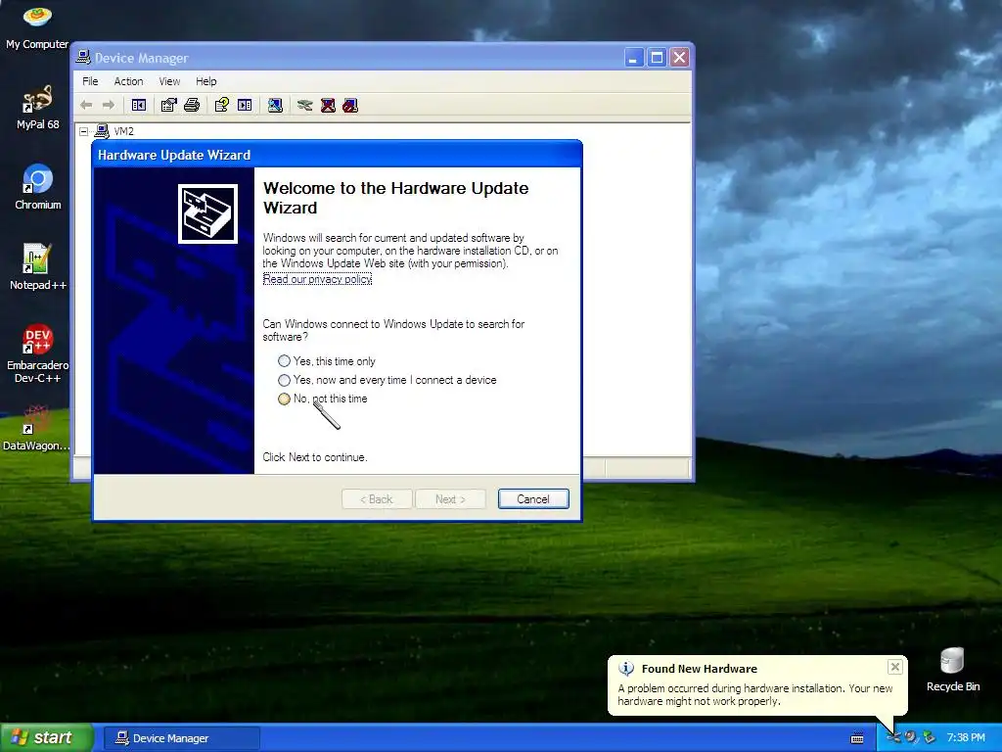Click the on-screen keyboard taskbar icon
This screenshot has height=752, width=1002.
[x=857, y=738]
